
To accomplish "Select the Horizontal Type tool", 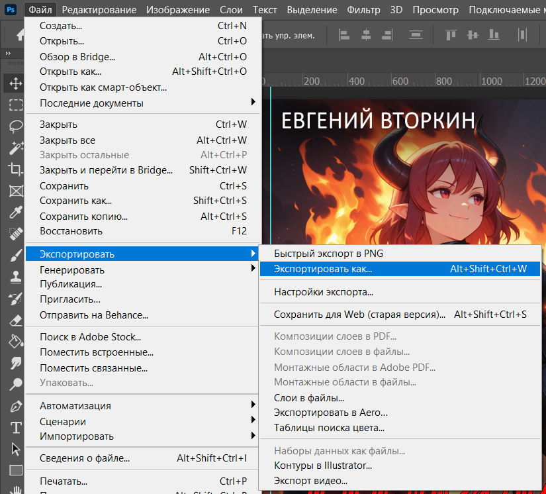I will pyautogui.click(x=15, y=427).
